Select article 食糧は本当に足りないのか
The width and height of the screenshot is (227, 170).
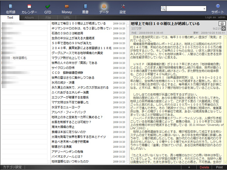click(89, 132)
